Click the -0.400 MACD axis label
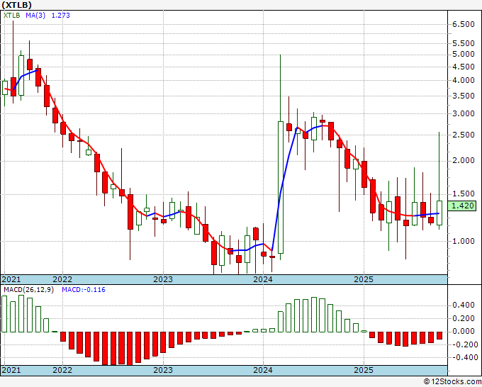482x387 pixels. pos(462,357)
